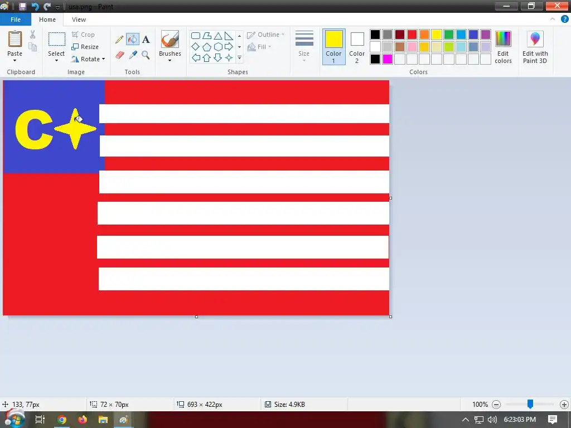Image resolution: width=571 pixels, height=428 pixels.
Task: Choose the Diamond shape
Action: [196, 47]
